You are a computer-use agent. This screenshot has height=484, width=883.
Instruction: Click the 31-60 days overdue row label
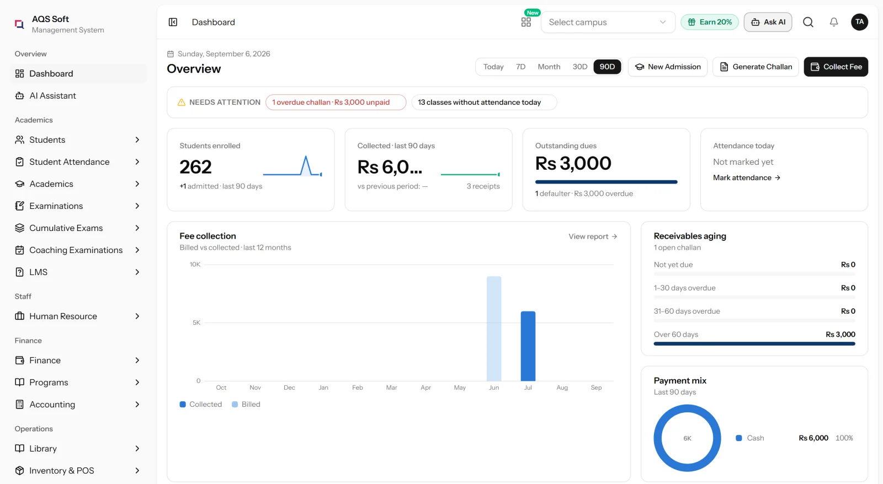pyautogui.click(x=687, y=311)
